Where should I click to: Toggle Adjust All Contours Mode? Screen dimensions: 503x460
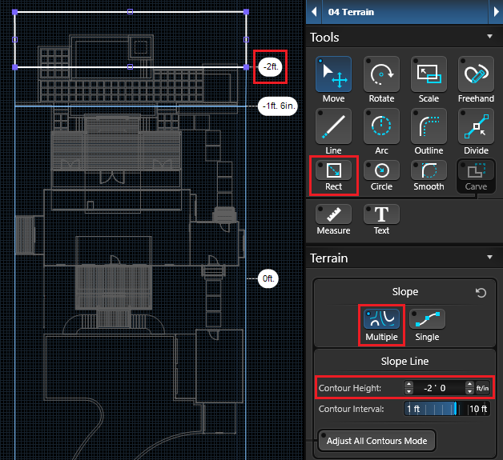click(376, 441)
